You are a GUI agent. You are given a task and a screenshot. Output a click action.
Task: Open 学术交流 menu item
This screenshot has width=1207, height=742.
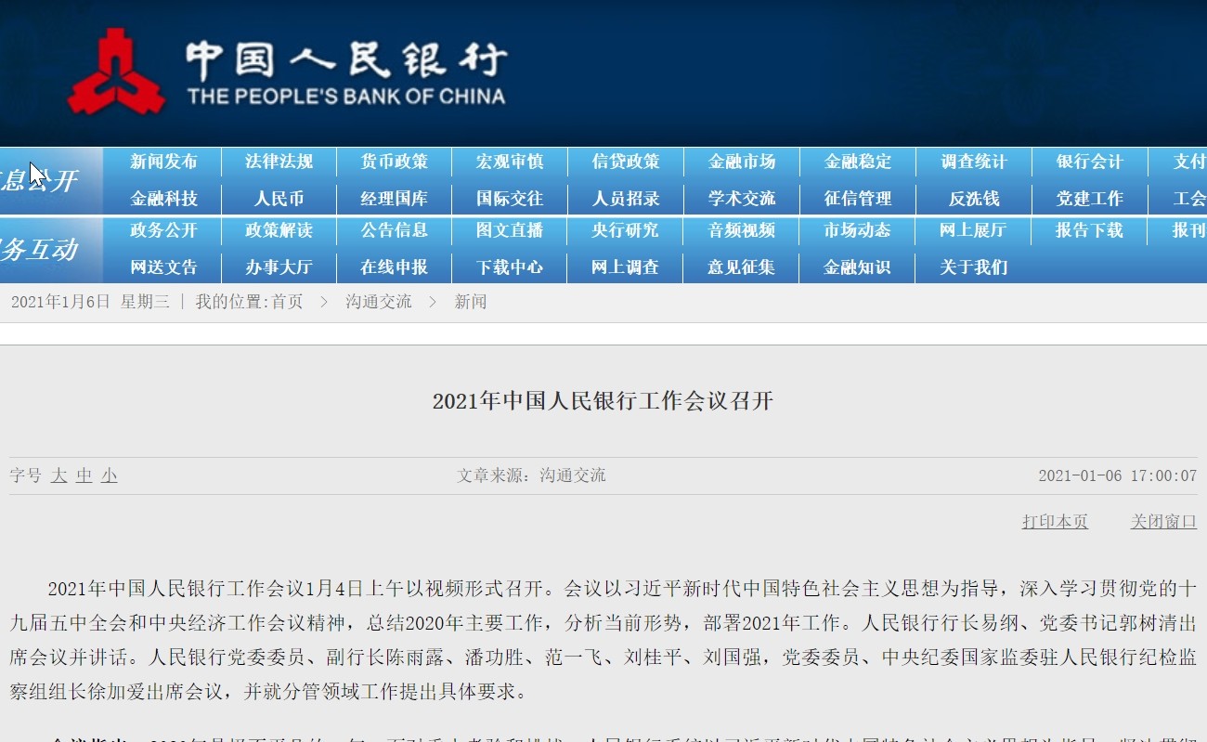[x=742, y=199]
